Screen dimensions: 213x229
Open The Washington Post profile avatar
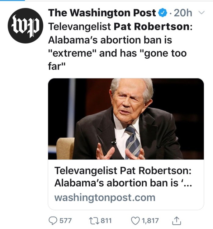[x=25, y=26]
